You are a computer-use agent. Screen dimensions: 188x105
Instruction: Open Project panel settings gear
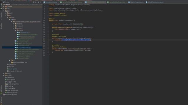pyautogui.click(x=38, y=2)
